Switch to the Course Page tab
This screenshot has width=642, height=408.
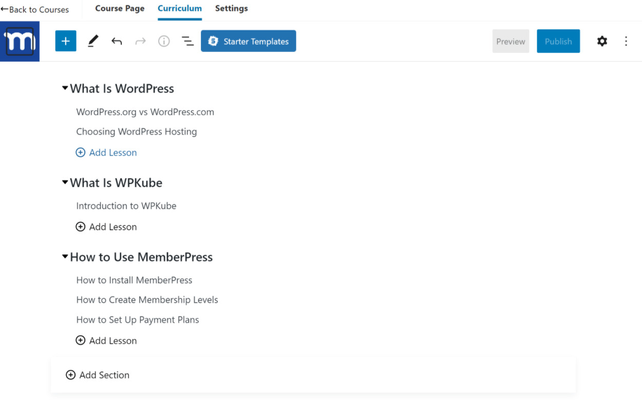(x=120, y=8)
